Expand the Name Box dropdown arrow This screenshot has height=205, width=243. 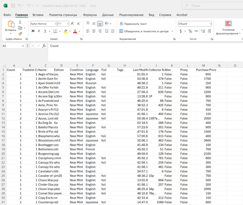tap(23, 46)
